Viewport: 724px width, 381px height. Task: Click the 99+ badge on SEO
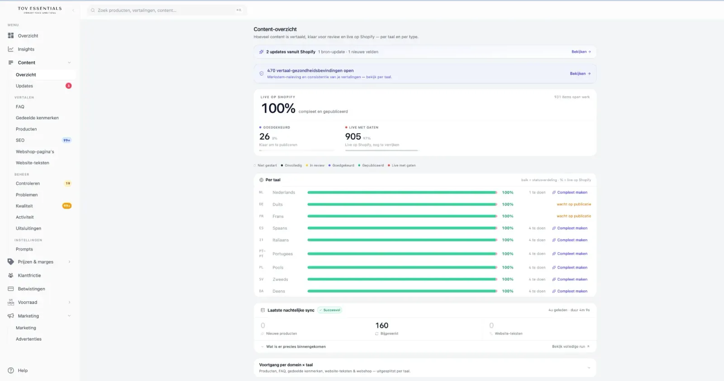67,140
